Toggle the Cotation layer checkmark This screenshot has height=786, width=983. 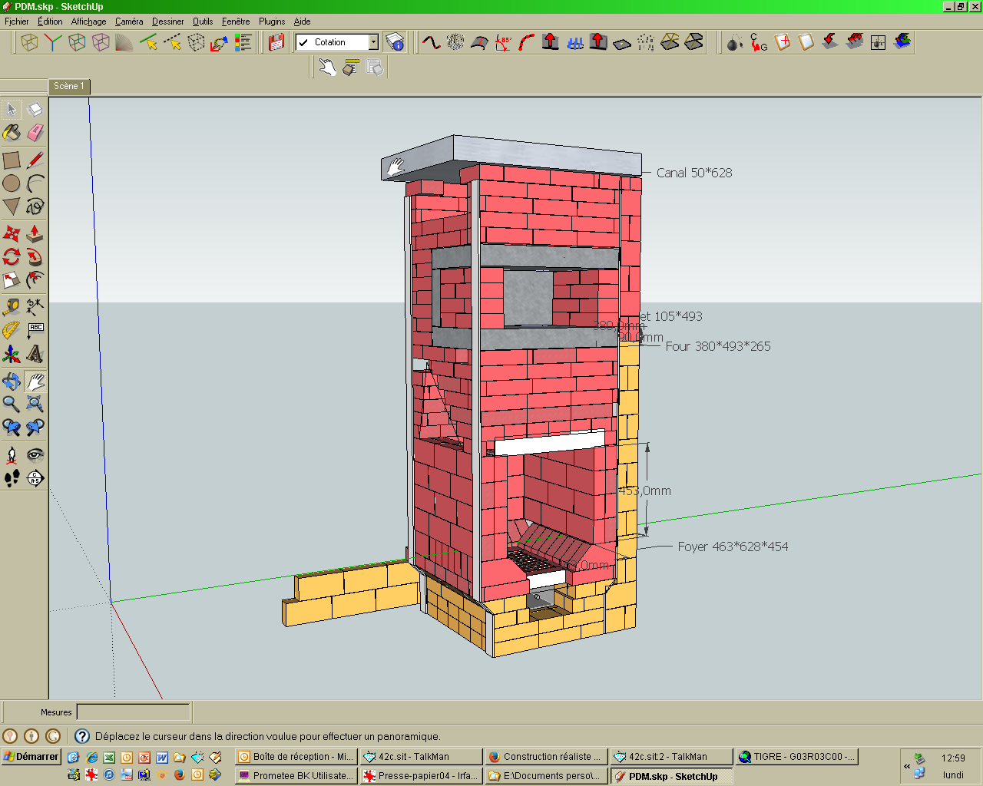coord(304,42)
